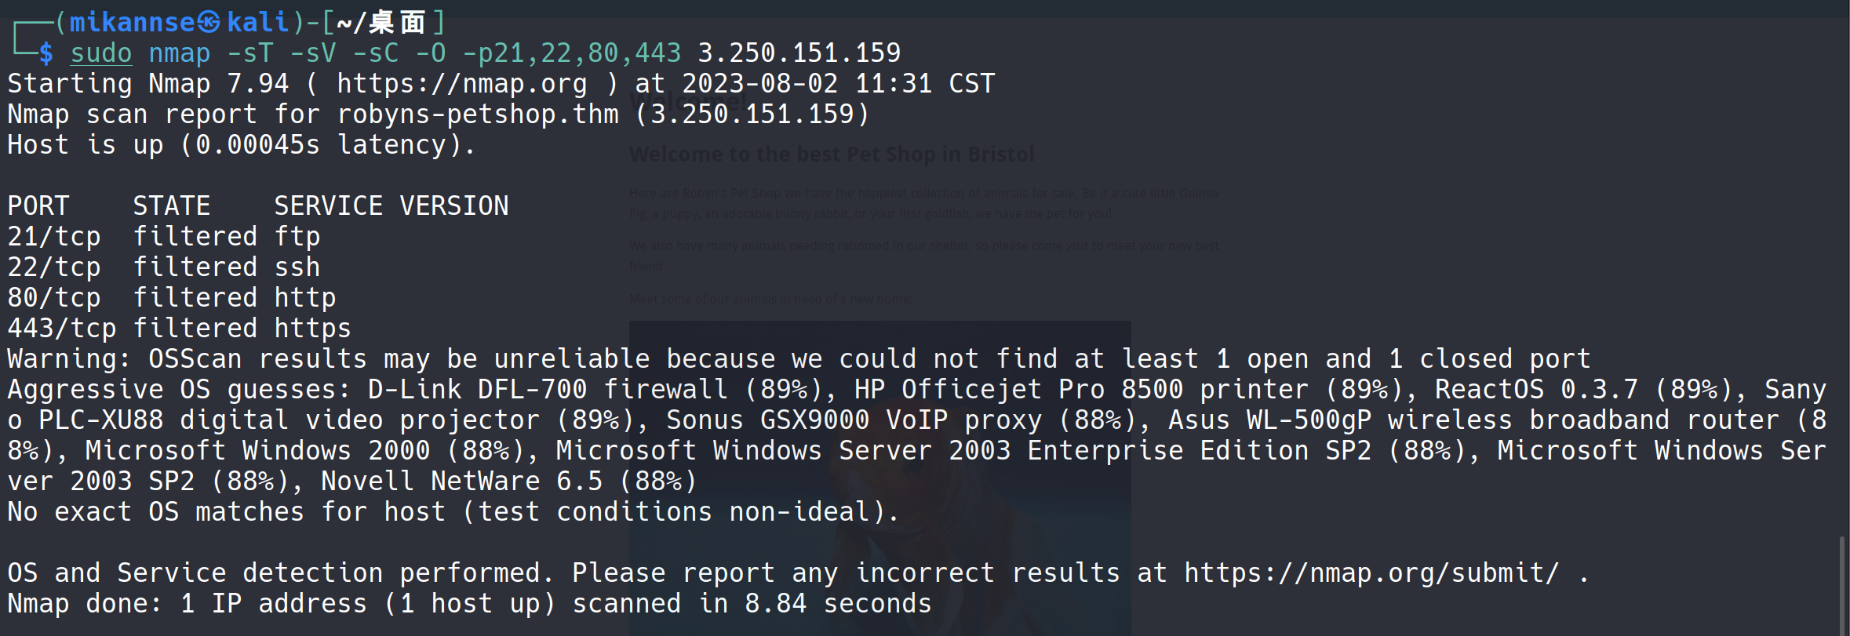The width and height of the screenshot is (1850, 636).
Task: Click the dollar sign prompt symbol
Action: (x=46, y=53)
